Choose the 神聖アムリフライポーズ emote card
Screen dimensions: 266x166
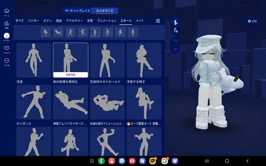coord(71,102)
